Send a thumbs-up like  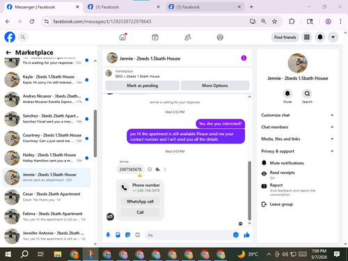[x=246, y=235]
